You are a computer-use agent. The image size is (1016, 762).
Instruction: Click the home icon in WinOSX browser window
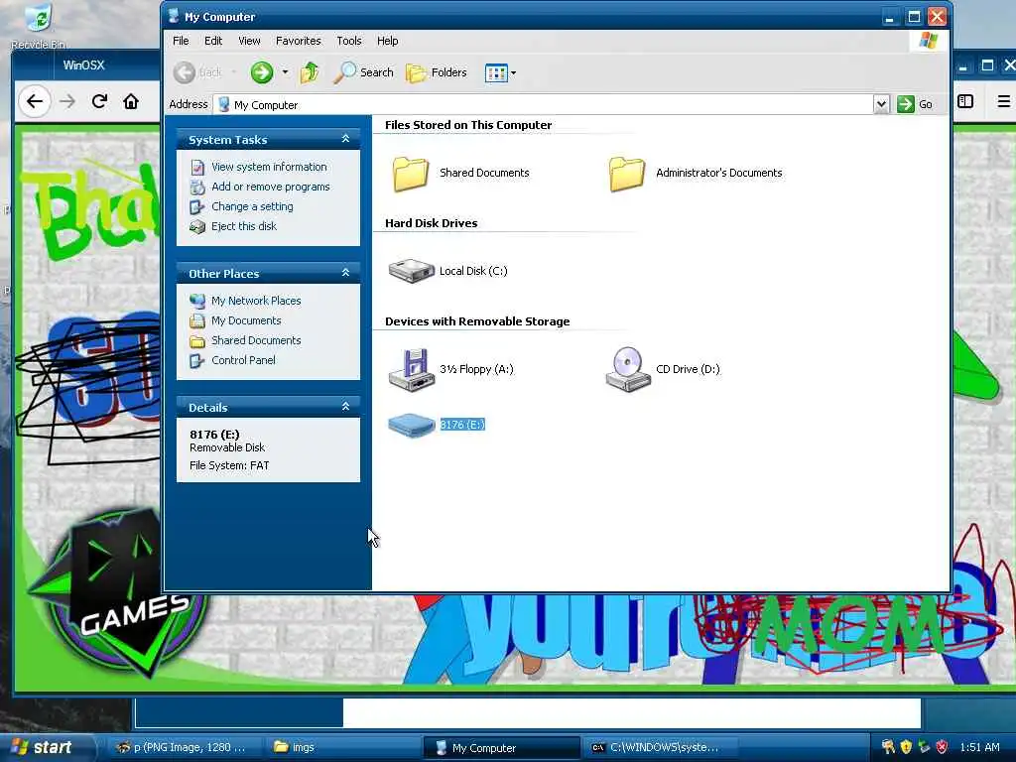tap(131, 101)
